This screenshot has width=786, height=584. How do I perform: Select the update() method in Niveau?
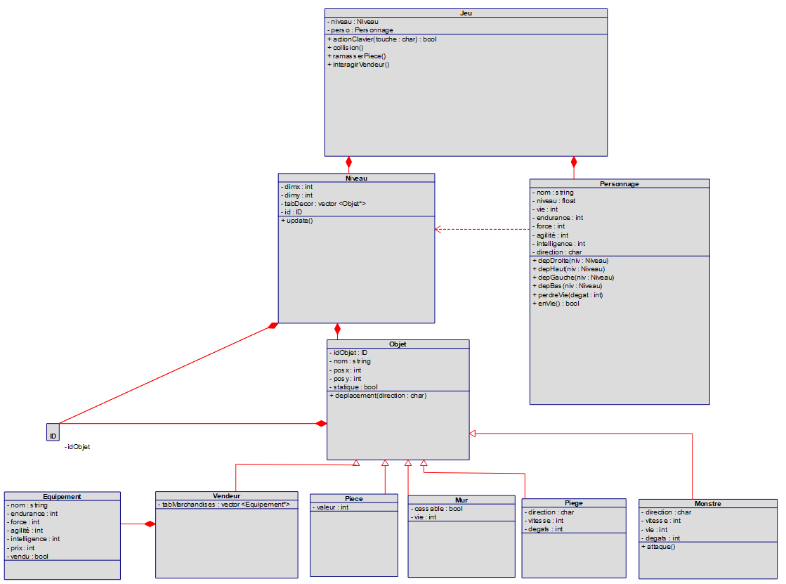pyautogui.click(x=296, y=220)
